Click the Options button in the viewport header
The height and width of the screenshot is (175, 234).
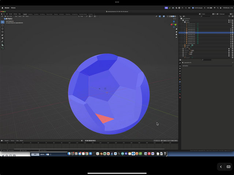[174, 19]
